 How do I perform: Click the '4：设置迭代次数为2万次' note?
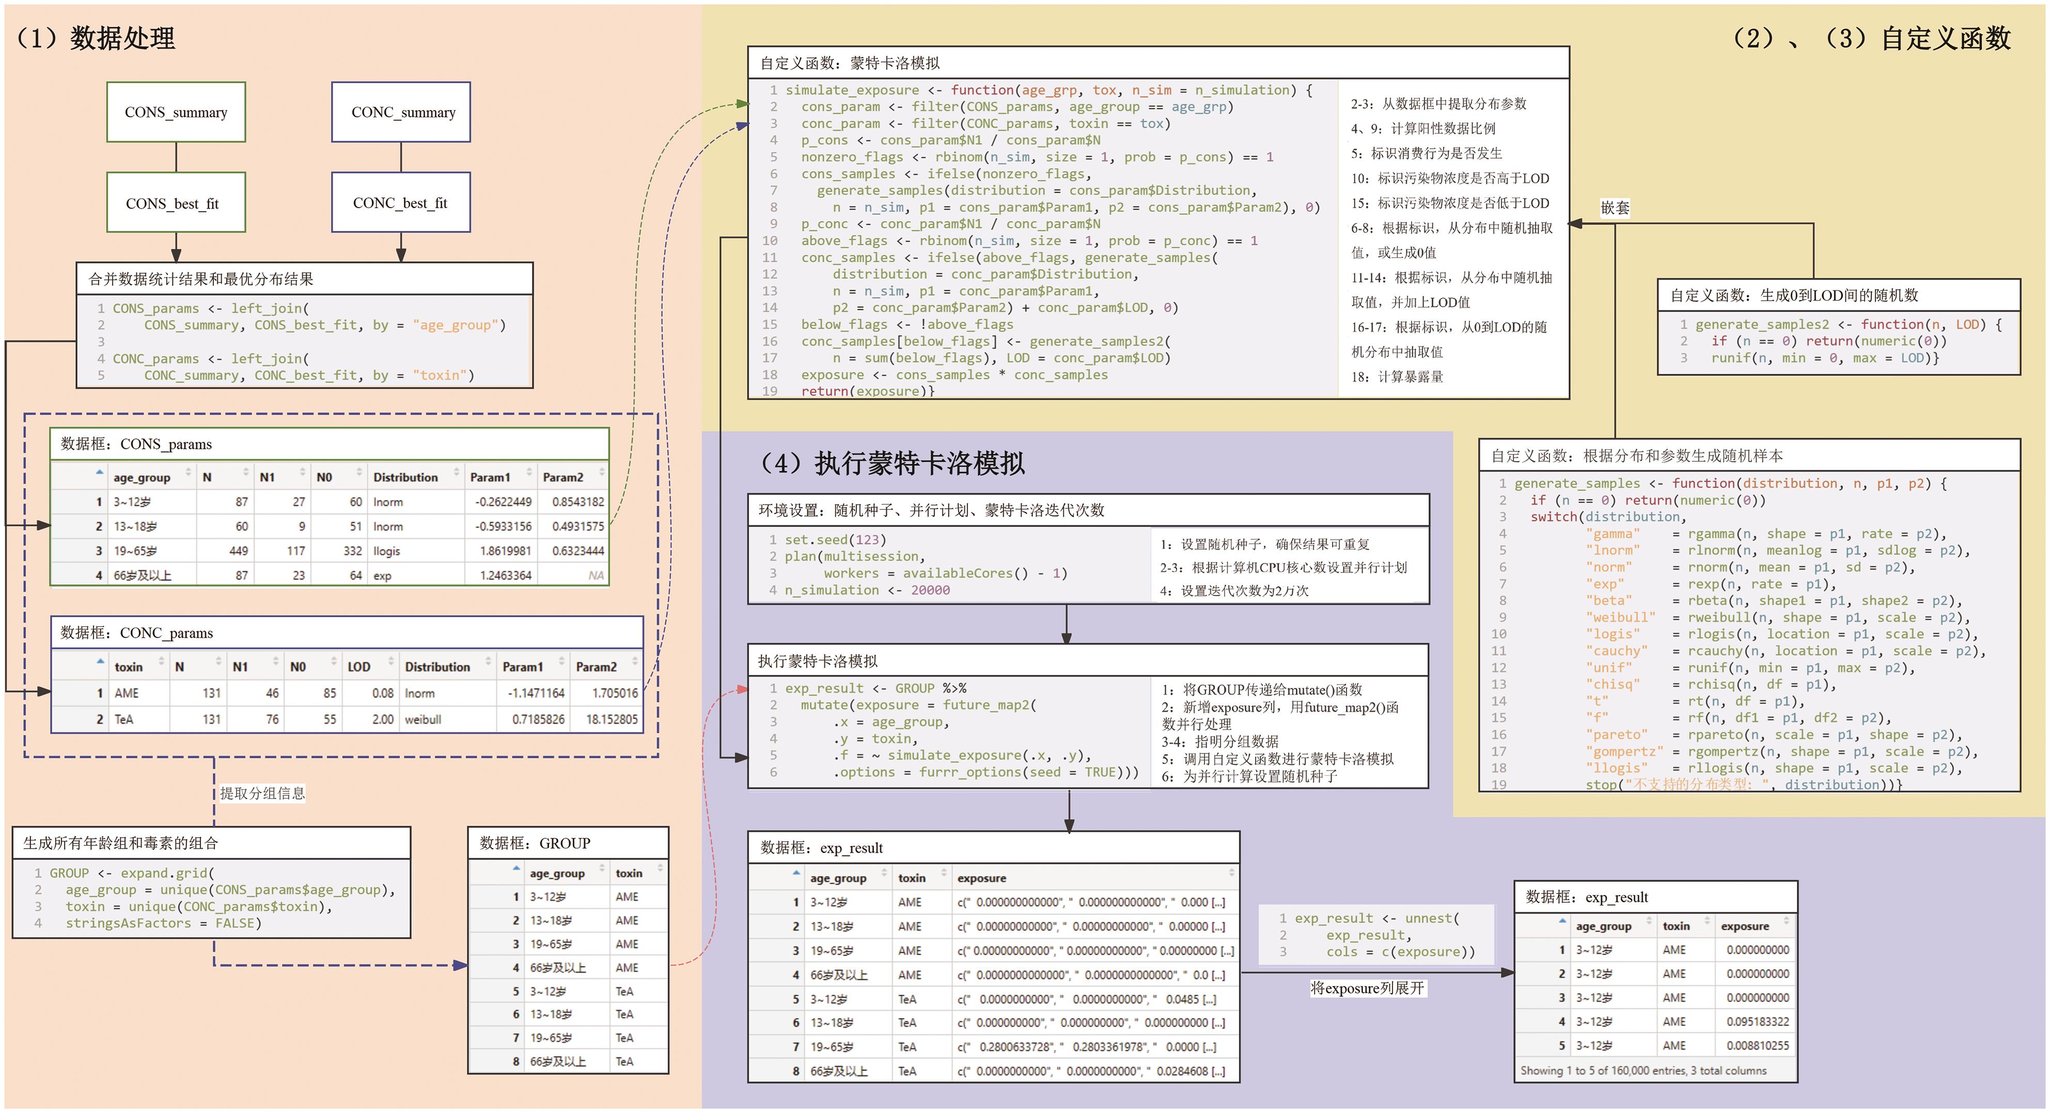(1233, 590)
